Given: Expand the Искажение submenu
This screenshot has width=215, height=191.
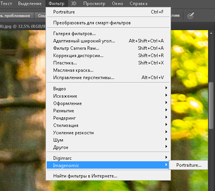Looking at the screenshot, I should [108, 96].
